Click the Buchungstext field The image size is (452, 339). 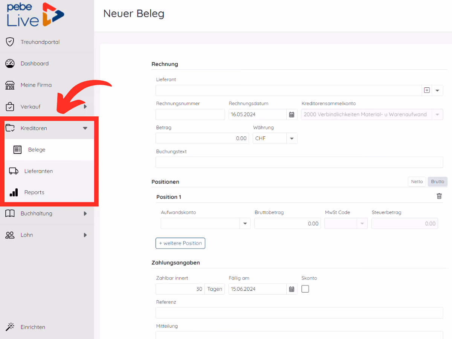[x=299, y=162]
